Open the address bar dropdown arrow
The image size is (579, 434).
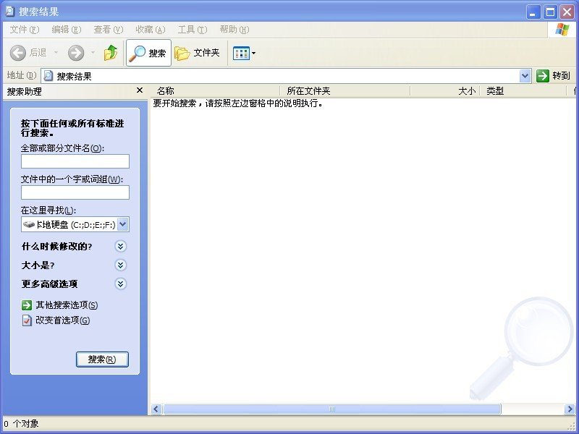[x=525, y=75]
